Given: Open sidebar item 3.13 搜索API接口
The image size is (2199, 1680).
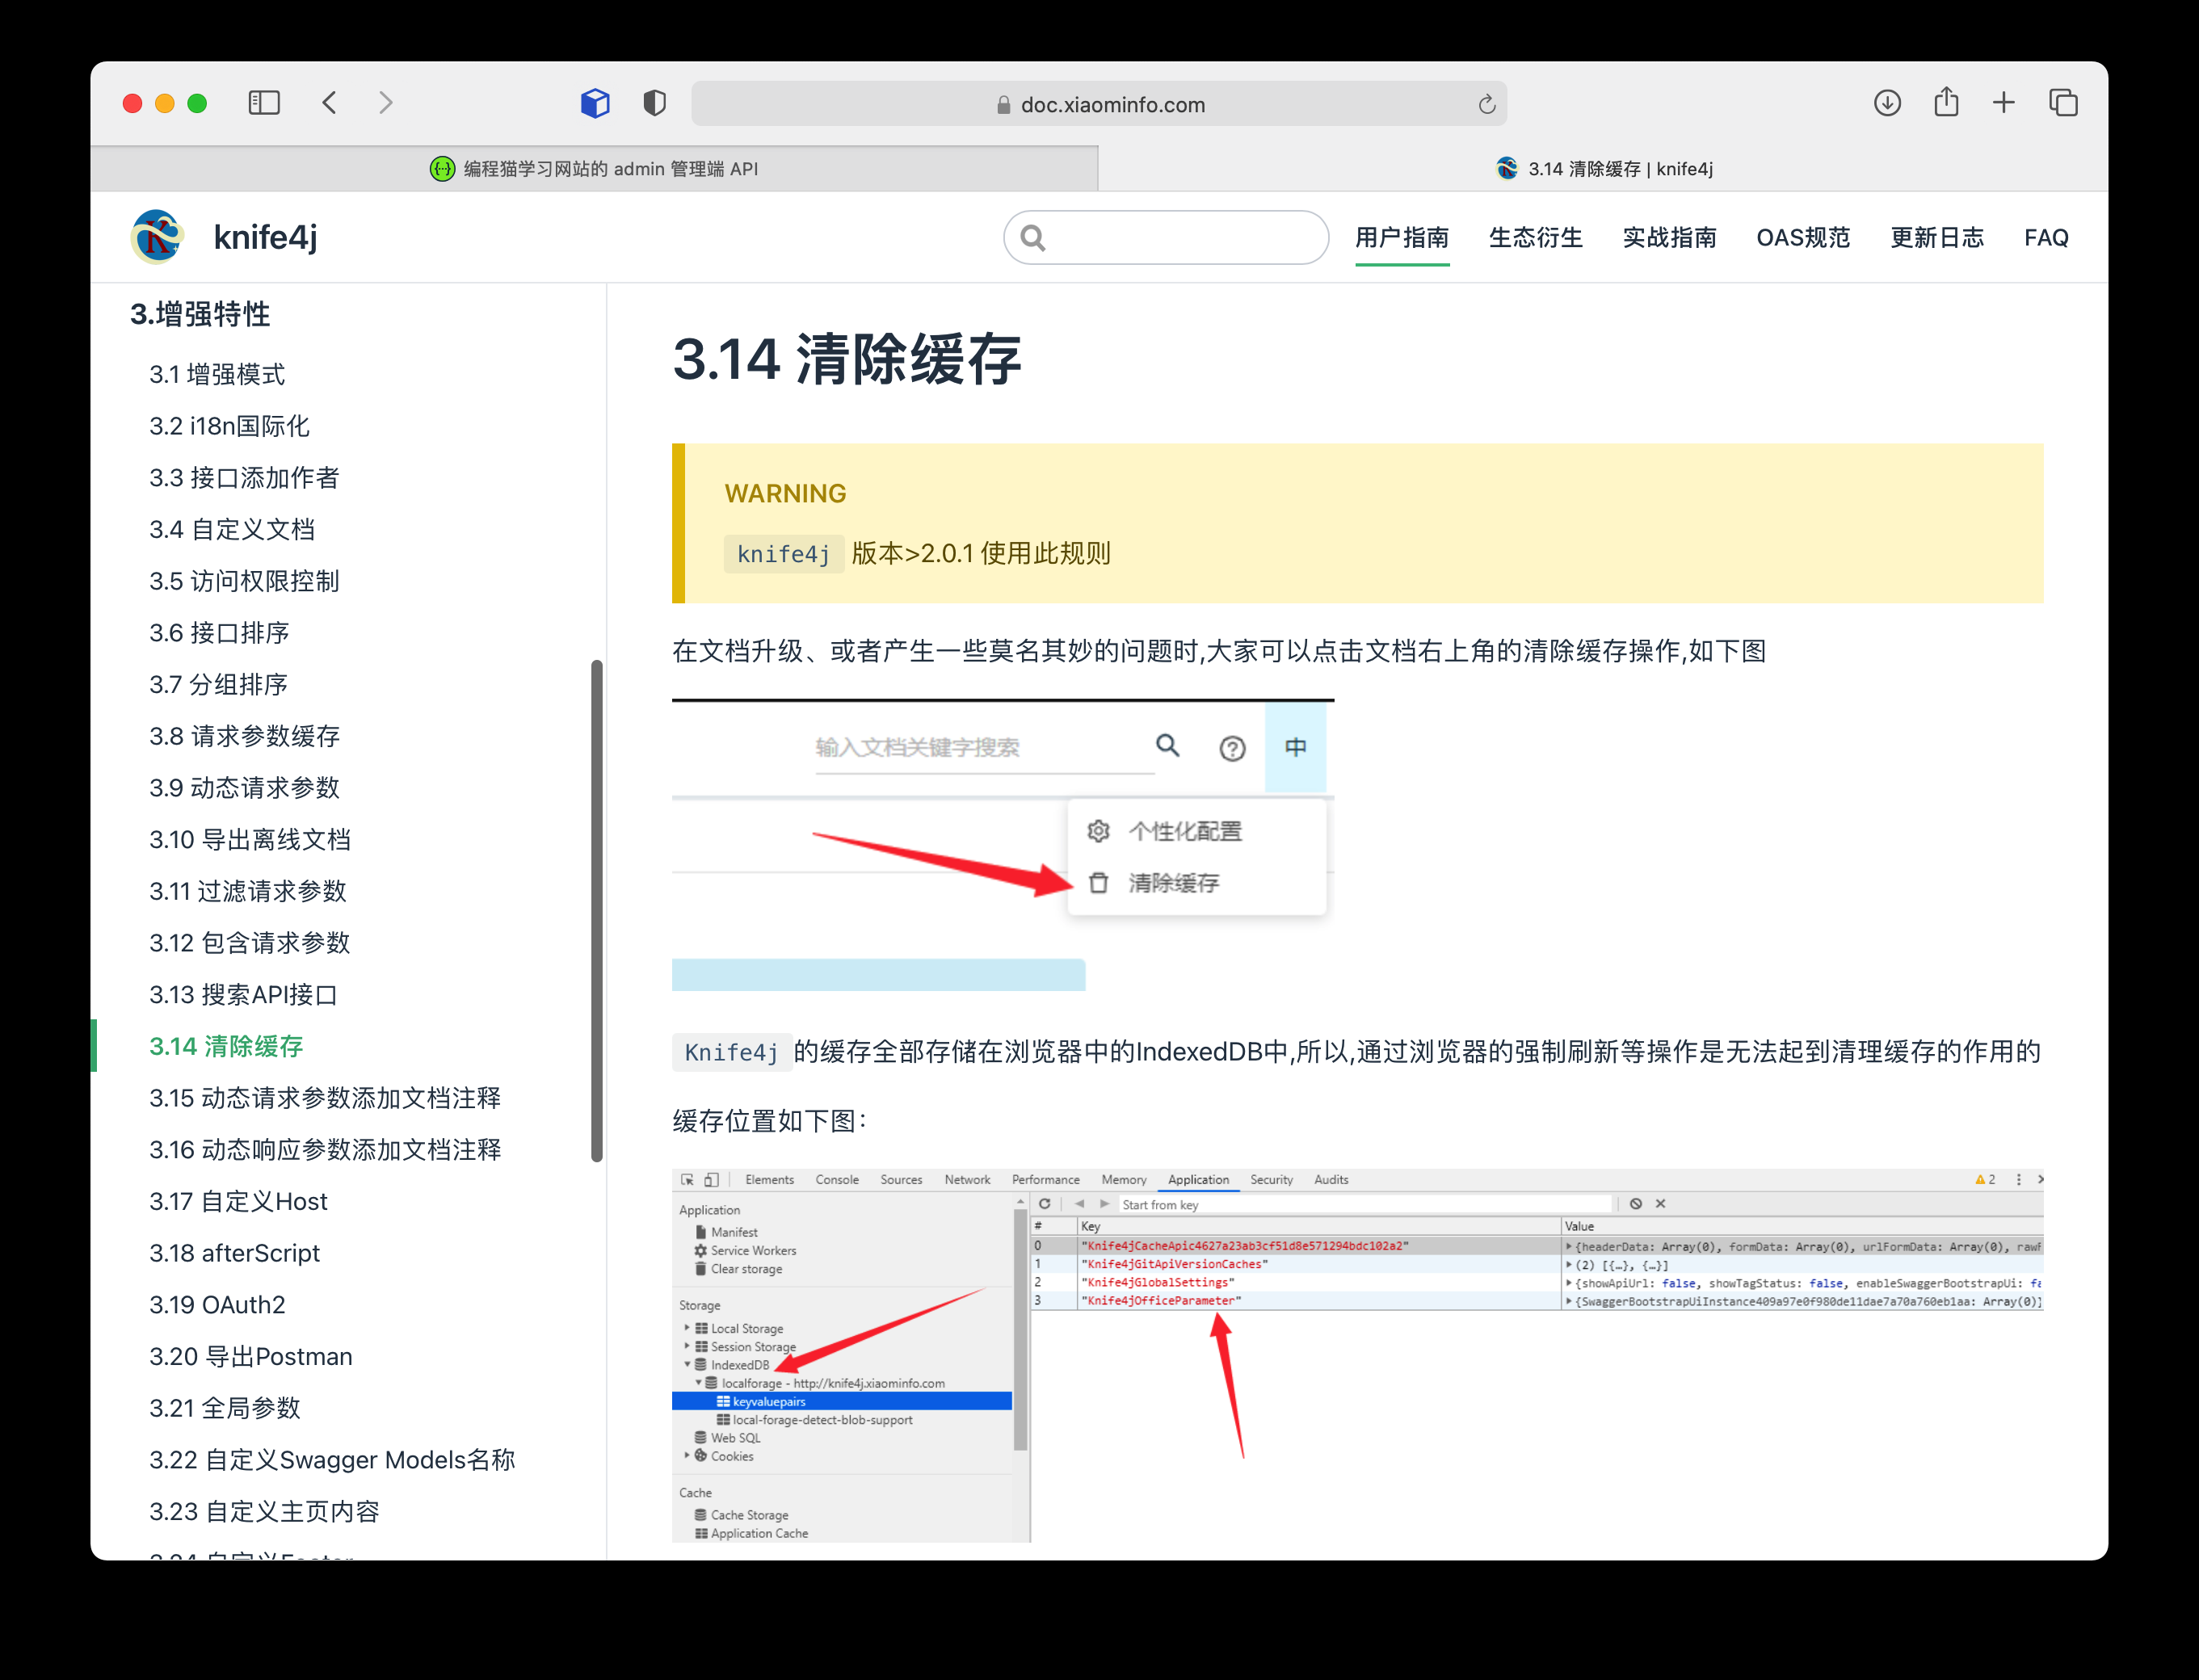Looking at the screenshot, I should point(243,995).
